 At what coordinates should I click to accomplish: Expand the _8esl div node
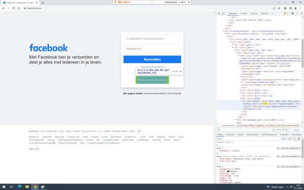tap(233, 45)
